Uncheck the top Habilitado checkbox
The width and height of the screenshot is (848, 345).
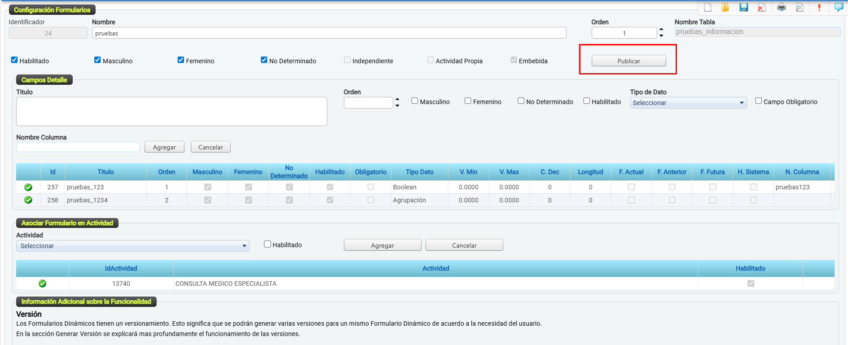pos(14,60)
